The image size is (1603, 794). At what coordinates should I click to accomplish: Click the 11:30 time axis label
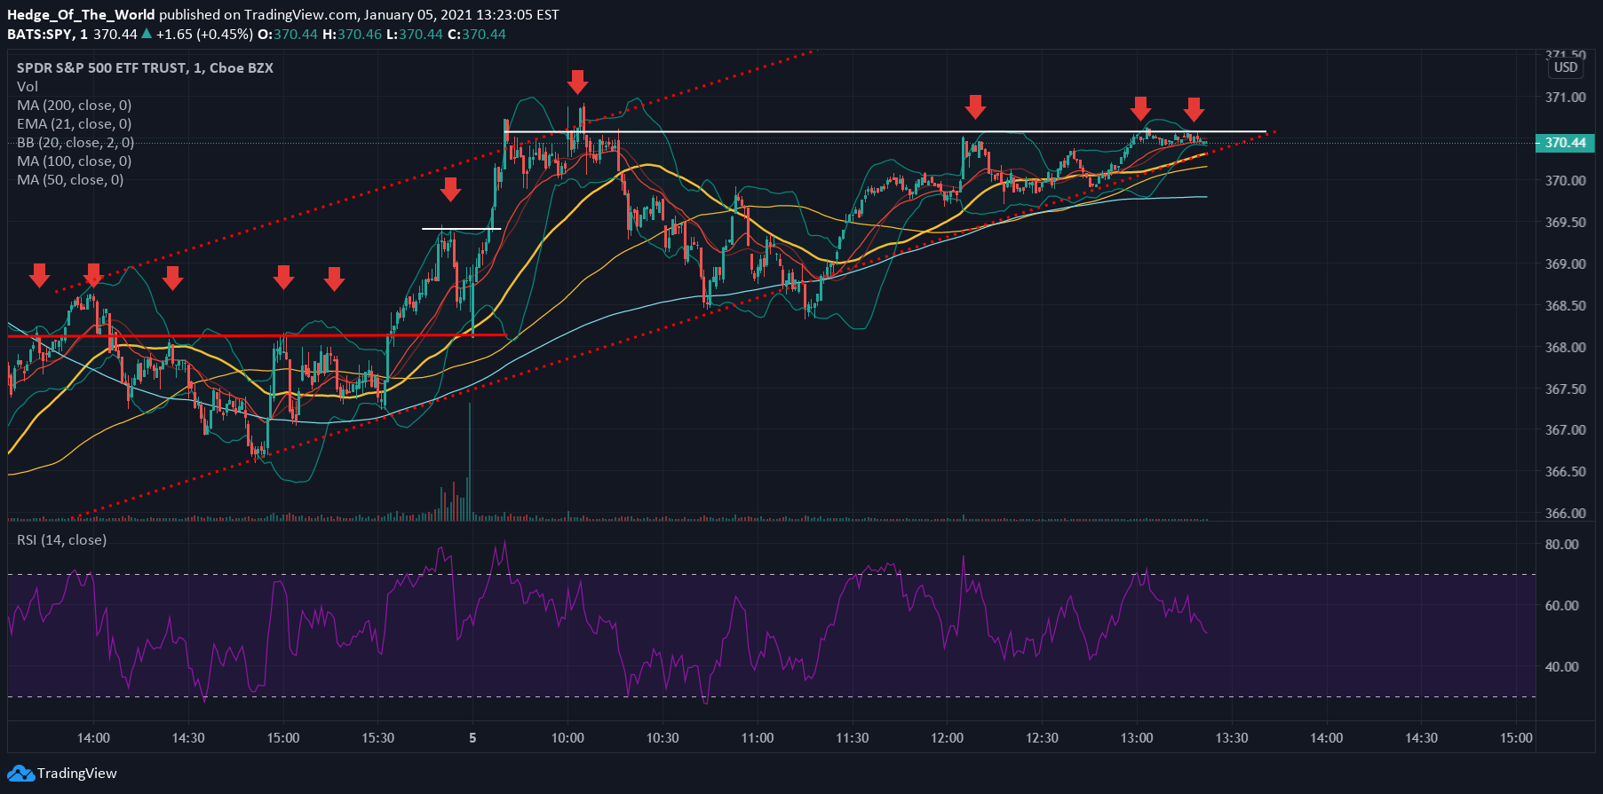tap(852, 737)
